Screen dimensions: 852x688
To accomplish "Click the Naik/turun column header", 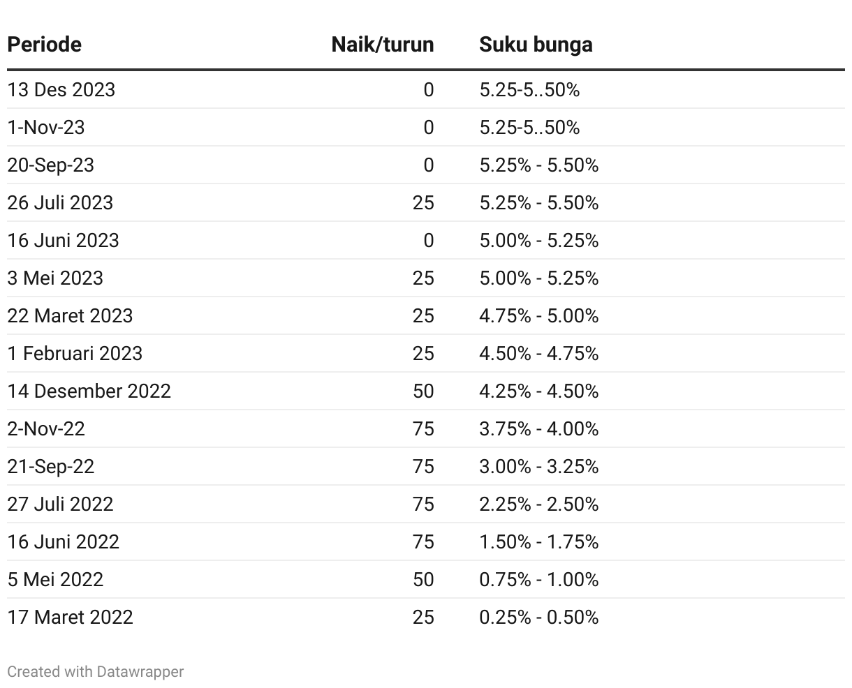I will (382, 45).
